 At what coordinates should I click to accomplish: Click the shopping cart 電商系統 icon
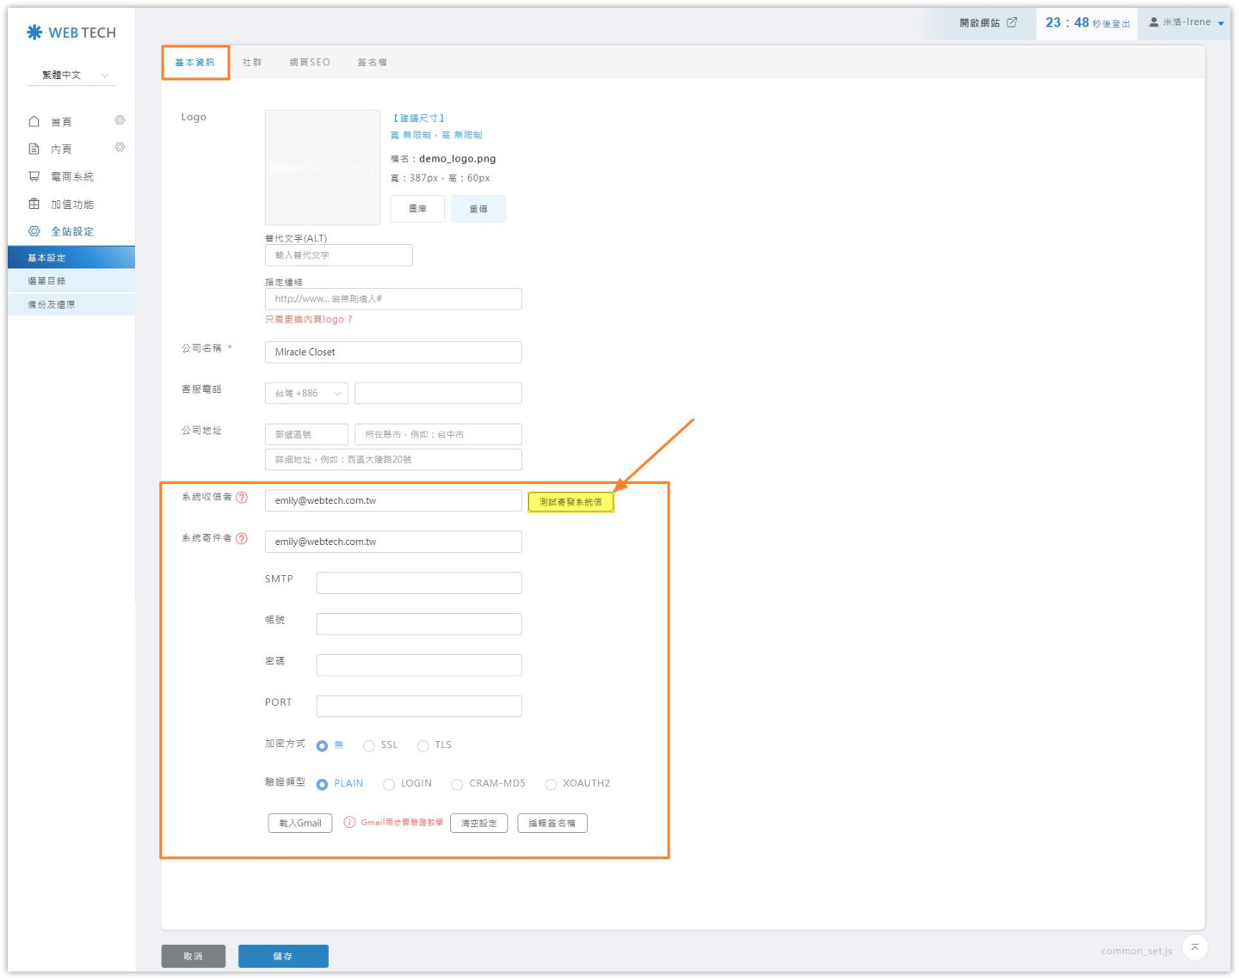34,176
